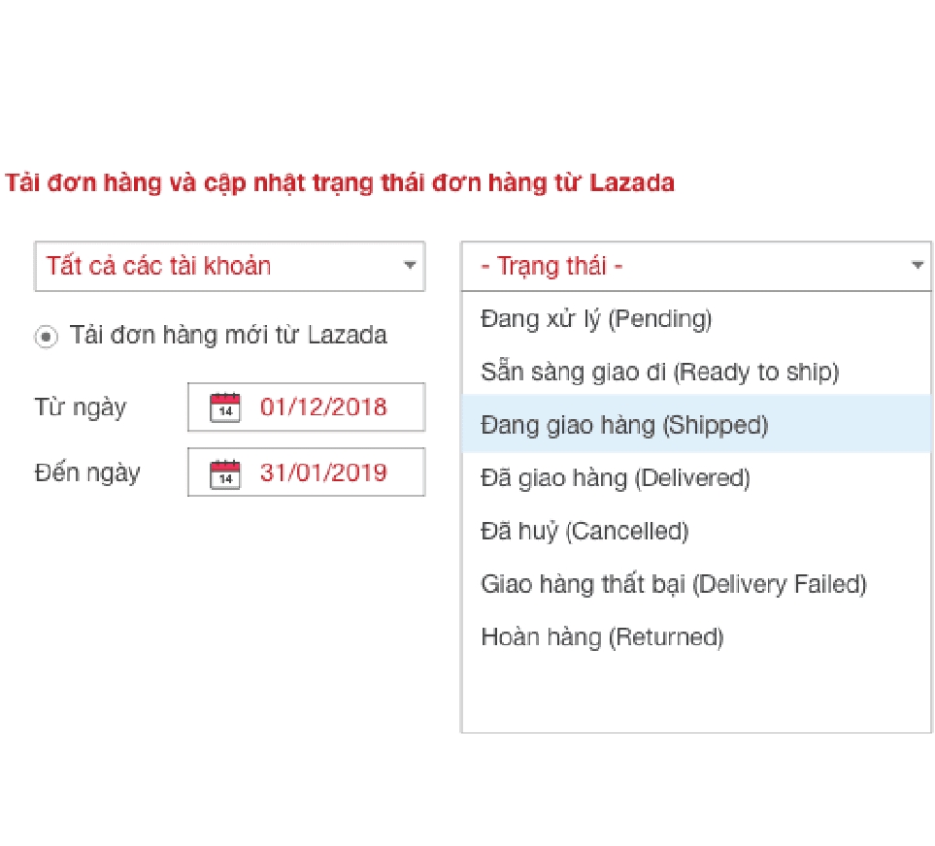Click the 'Tải đơn hàng mới từ Lazada' label
This screenshot has height=846, width=935.
pyautogui.click(x=228, y=336)
